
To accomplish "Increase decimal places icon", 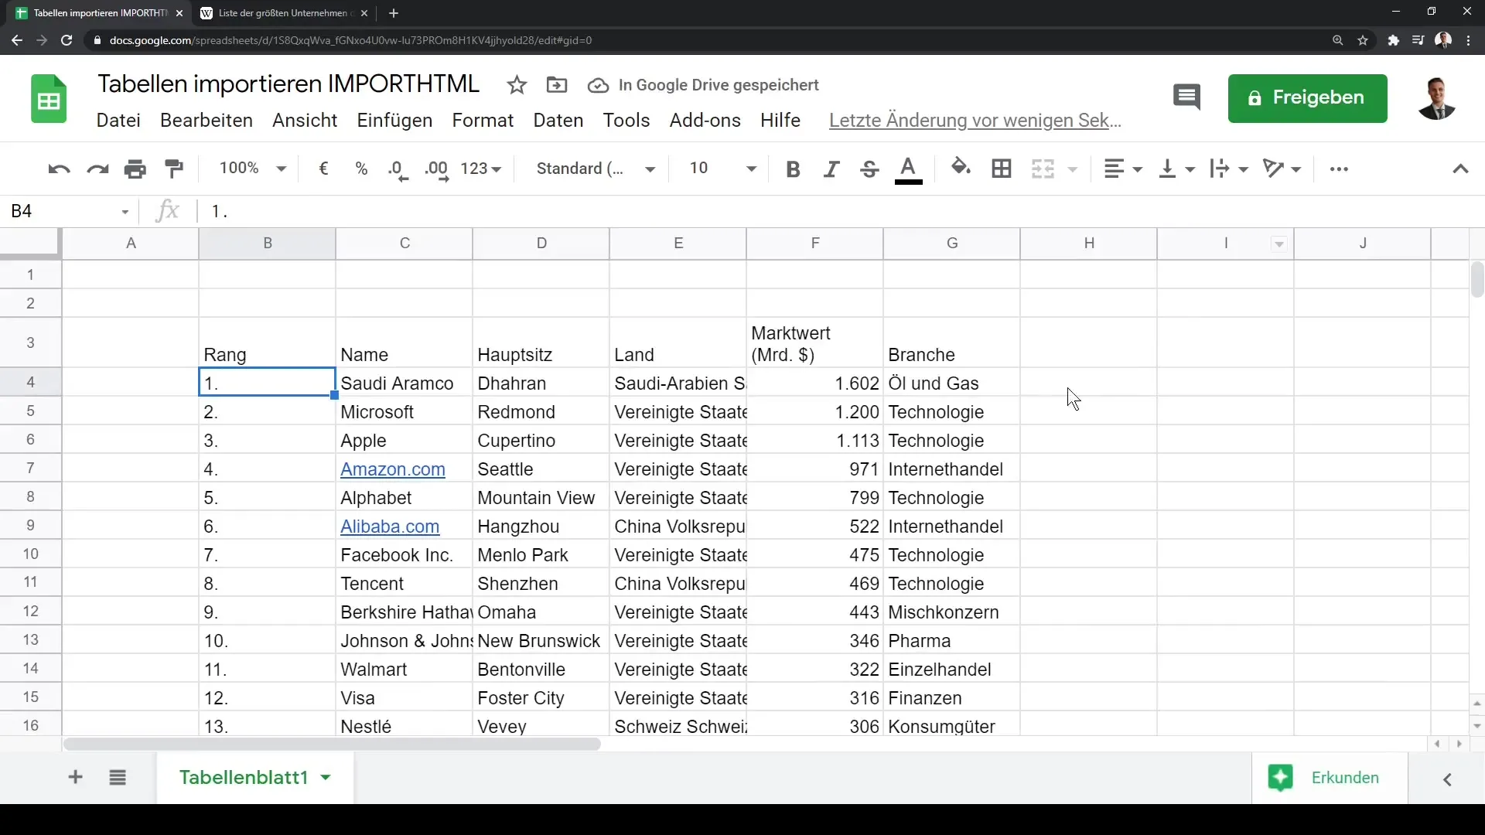I will point(437,170).
